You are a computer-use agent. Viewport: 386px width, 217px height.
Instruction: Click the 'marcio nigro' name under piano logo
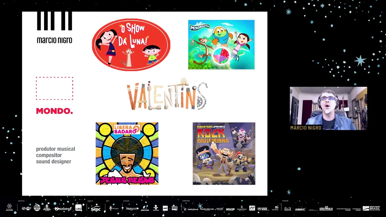click(55, 40)
